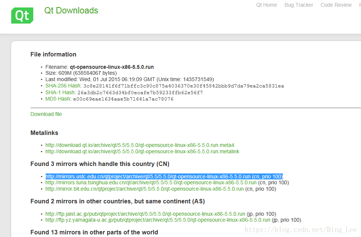Click the Download file link
The height and width of the screenshot is (237, 361).
point(46,114)
